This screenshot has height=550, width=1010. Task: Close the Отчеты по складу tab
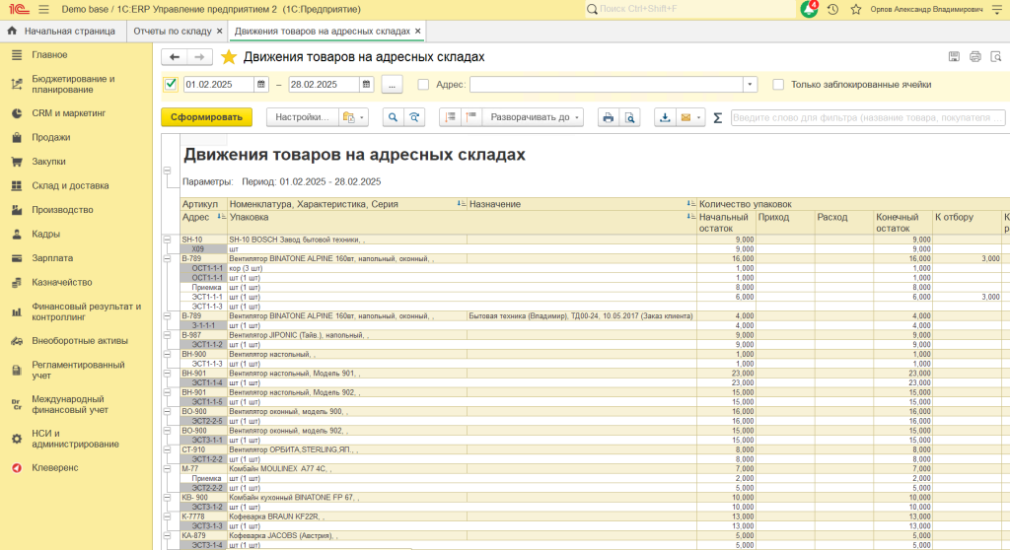tap(220, 31)
